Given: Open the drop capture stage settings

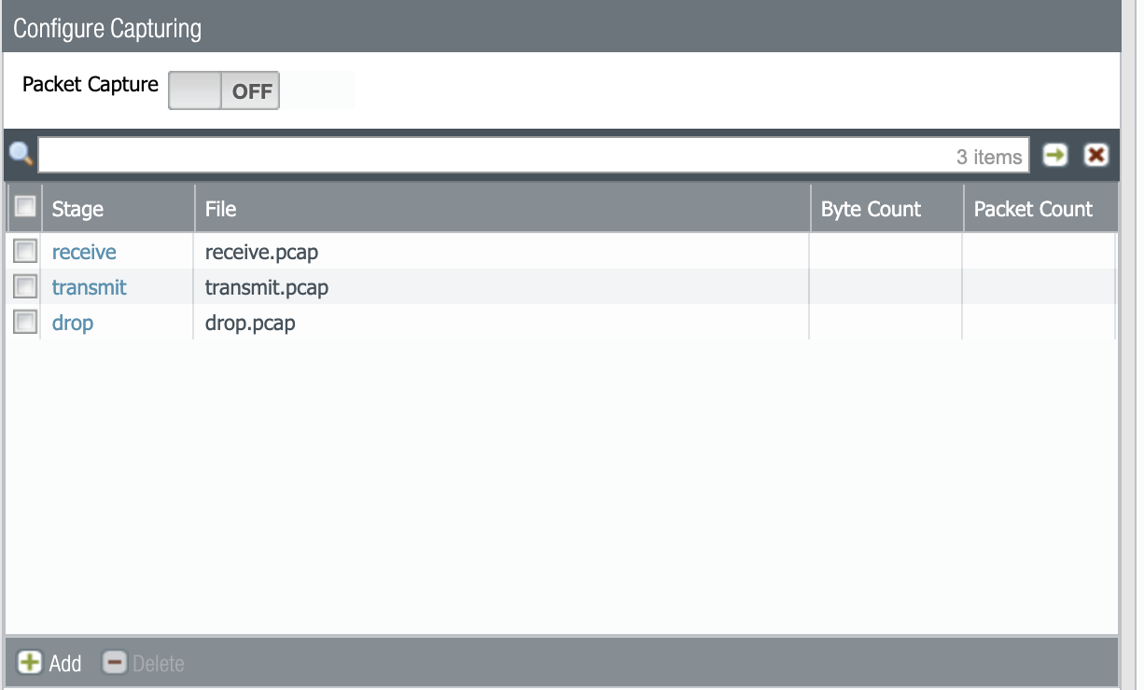Looking at the screenshot, I should tap(73, 323).
